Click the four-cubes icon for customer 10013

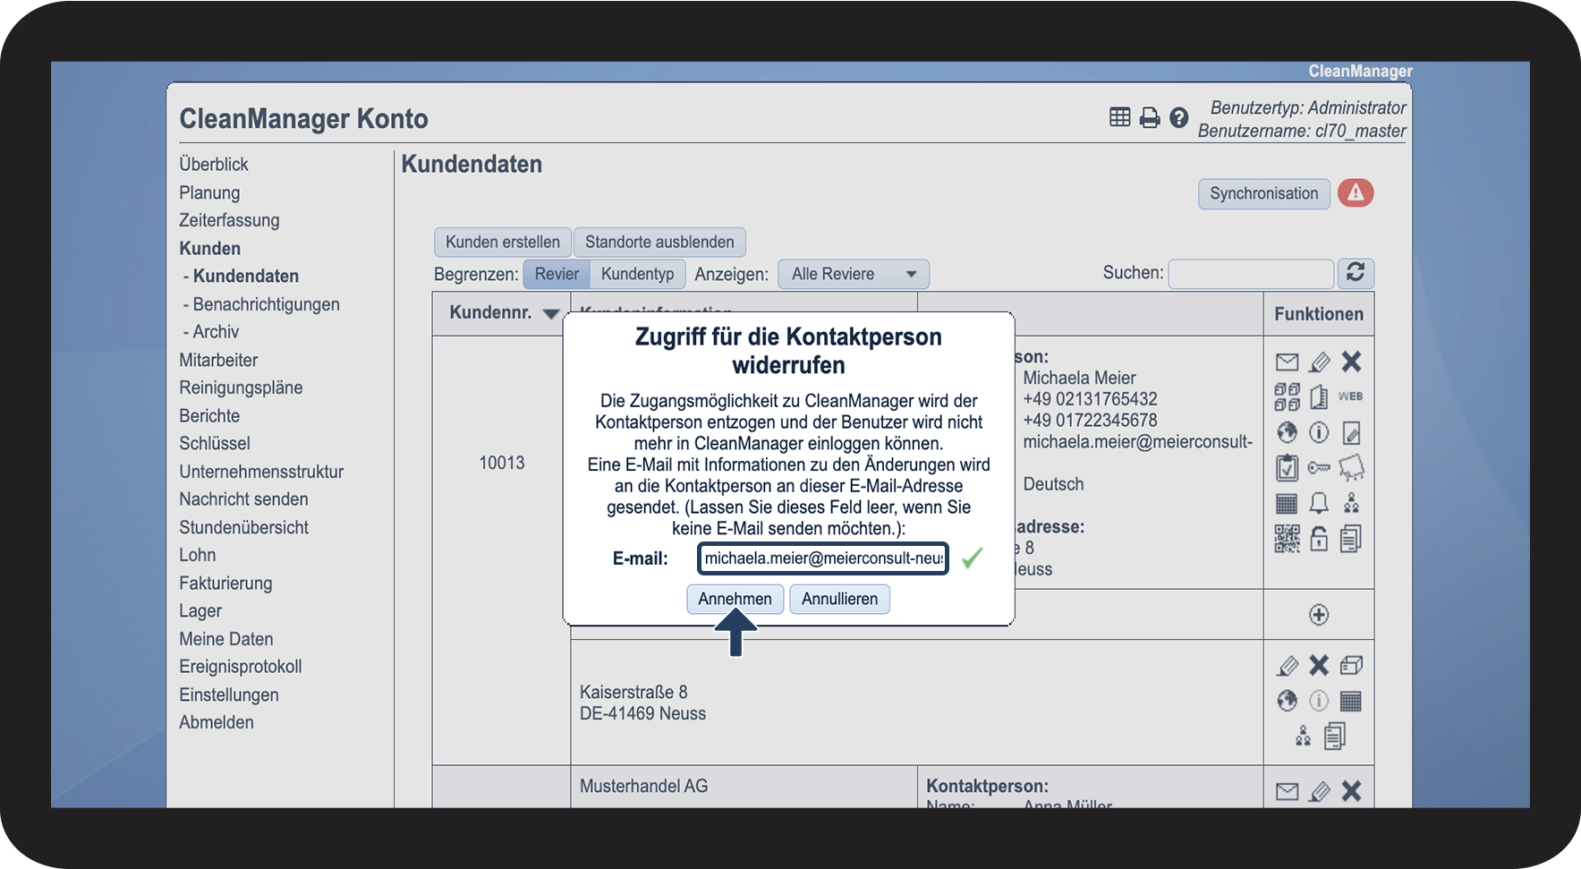click(x=1287, y=396)
